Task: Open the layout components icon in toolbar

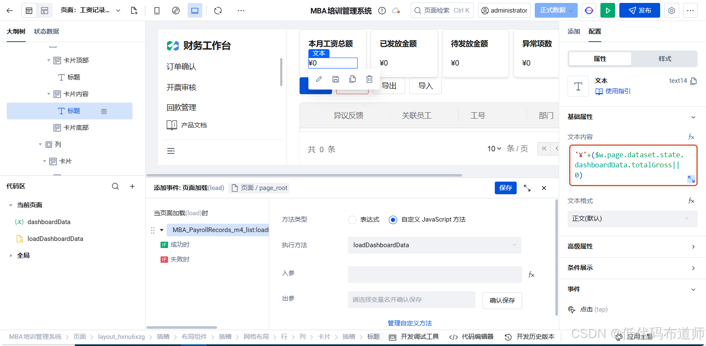Action: click(x=45, y=11)
